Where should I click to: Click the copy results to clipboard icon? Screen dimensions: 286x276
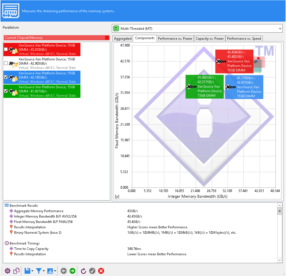16,271
